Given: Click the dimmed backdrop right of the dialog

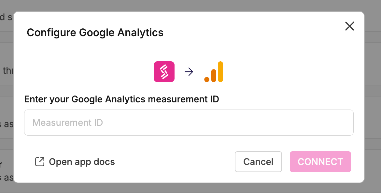Looking at the screenshot, I should (373, 98).
